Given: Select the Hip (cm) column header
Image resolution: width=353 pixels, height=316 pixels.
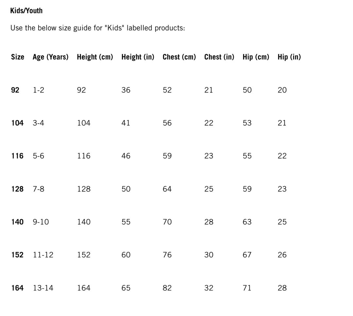Looking at the screenshot, I should (256, 57).
